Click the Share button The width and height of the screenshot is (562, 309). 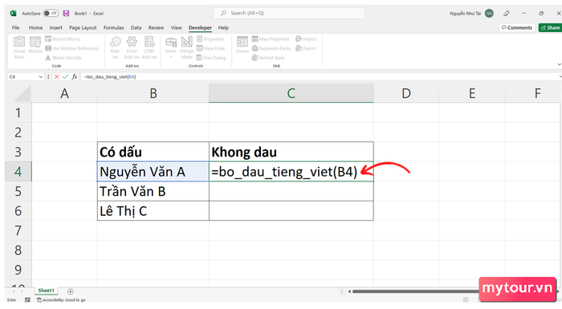550,27
